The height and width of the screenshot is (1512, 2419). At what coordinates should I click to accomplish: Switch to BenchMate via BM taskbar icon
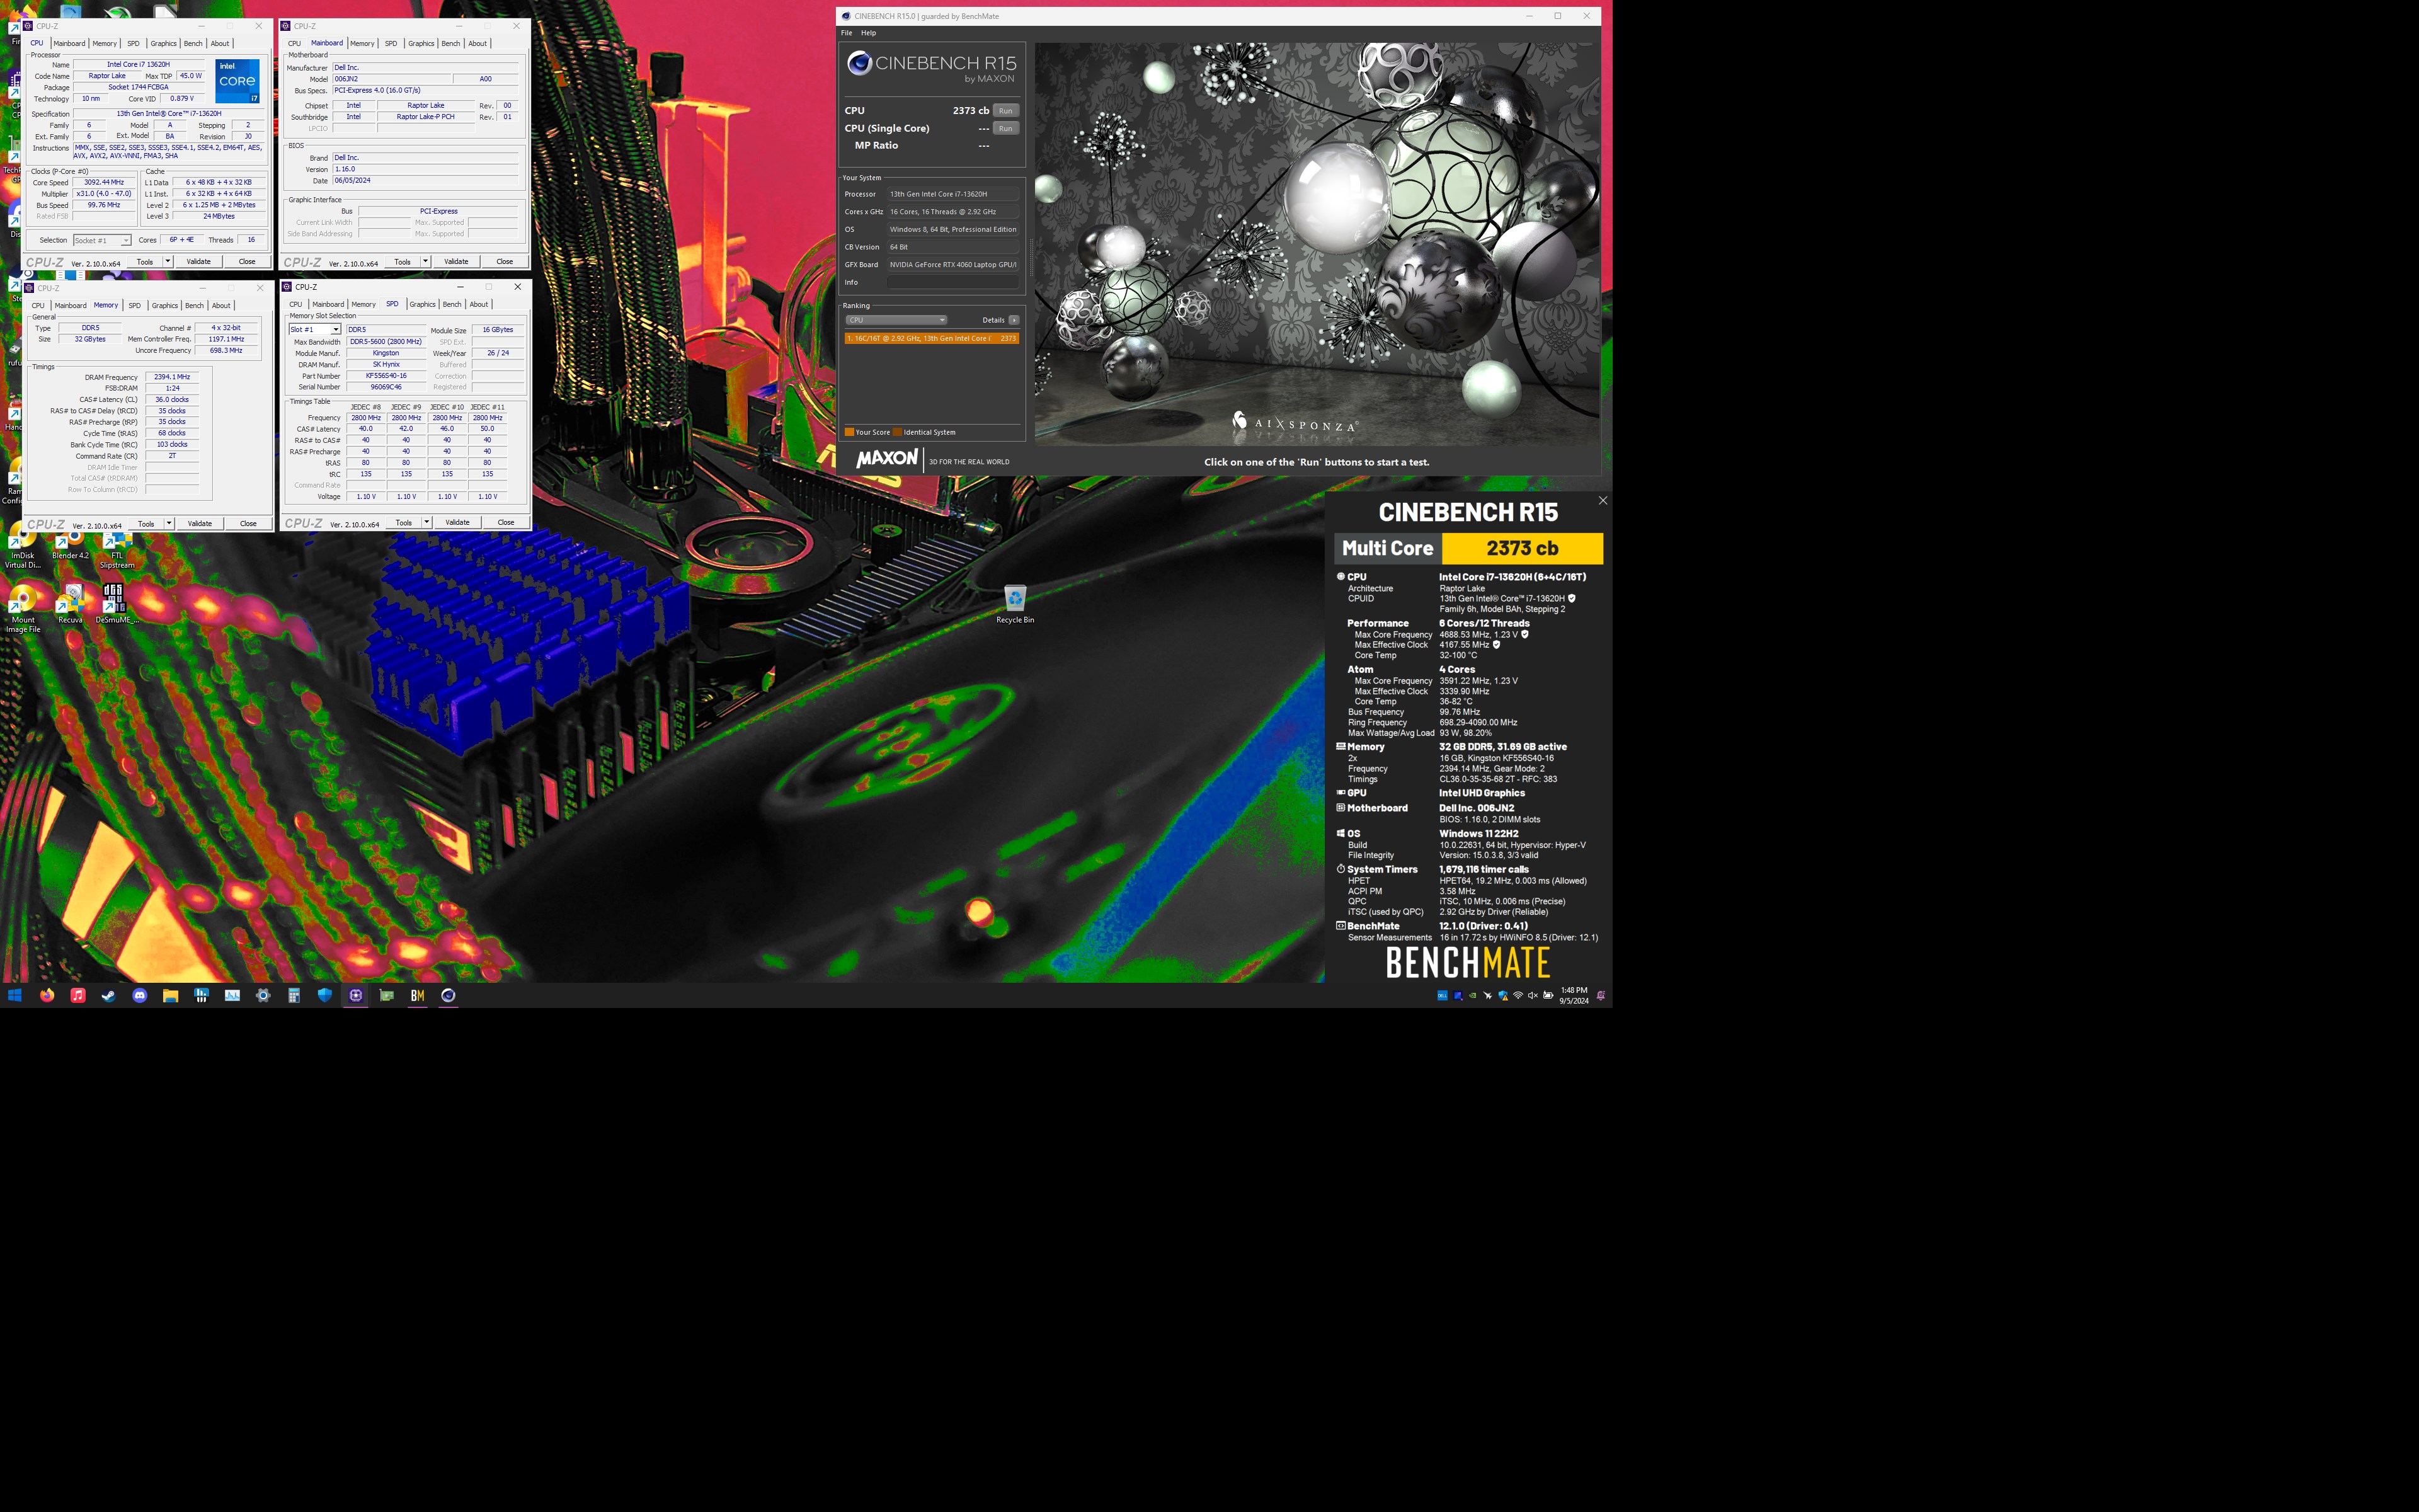coord(418,995)
